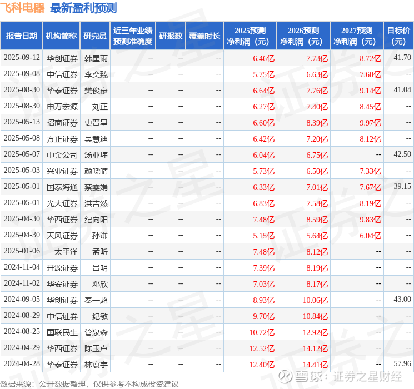Image resolution: width=414 pixels, height=389 pixels.
Task: Click the 近三年业绩预测准确度 column header
Action: tap(133, 36)
